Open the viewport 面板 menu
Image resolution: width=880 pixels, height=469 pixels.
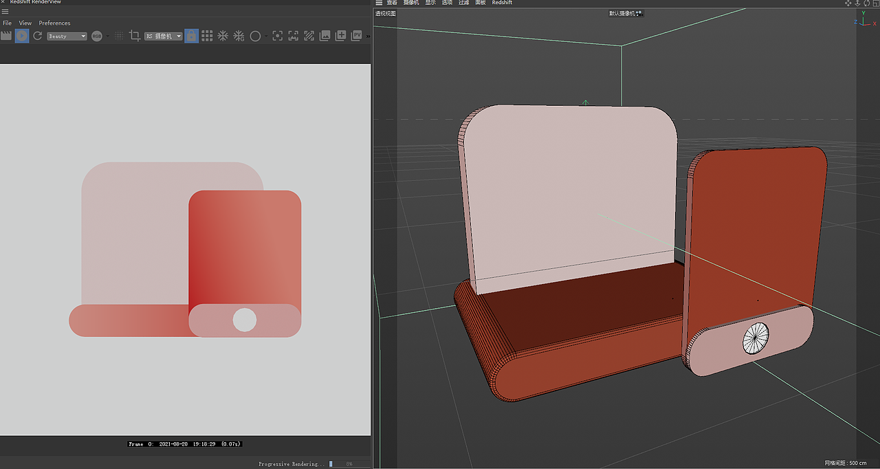(481, 3)
